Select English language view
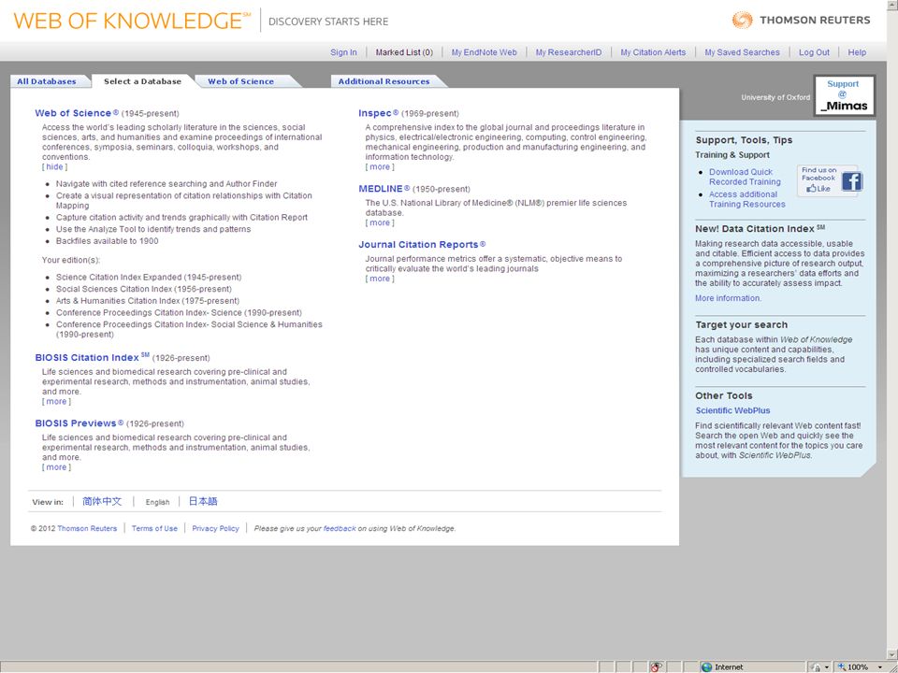 pos(157,502)
